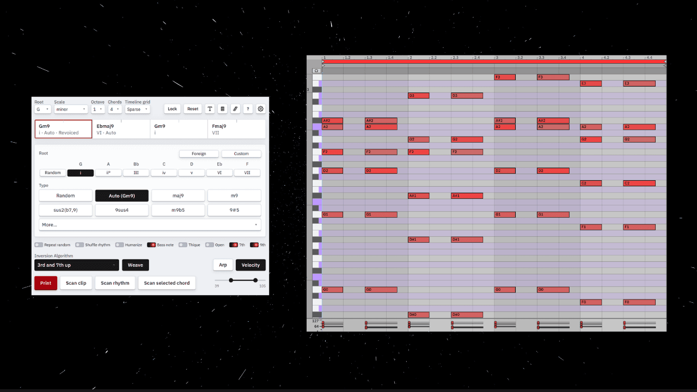Open the Timeline grid Sparse dropdown
697x392 pixels.
coord(137,109)
